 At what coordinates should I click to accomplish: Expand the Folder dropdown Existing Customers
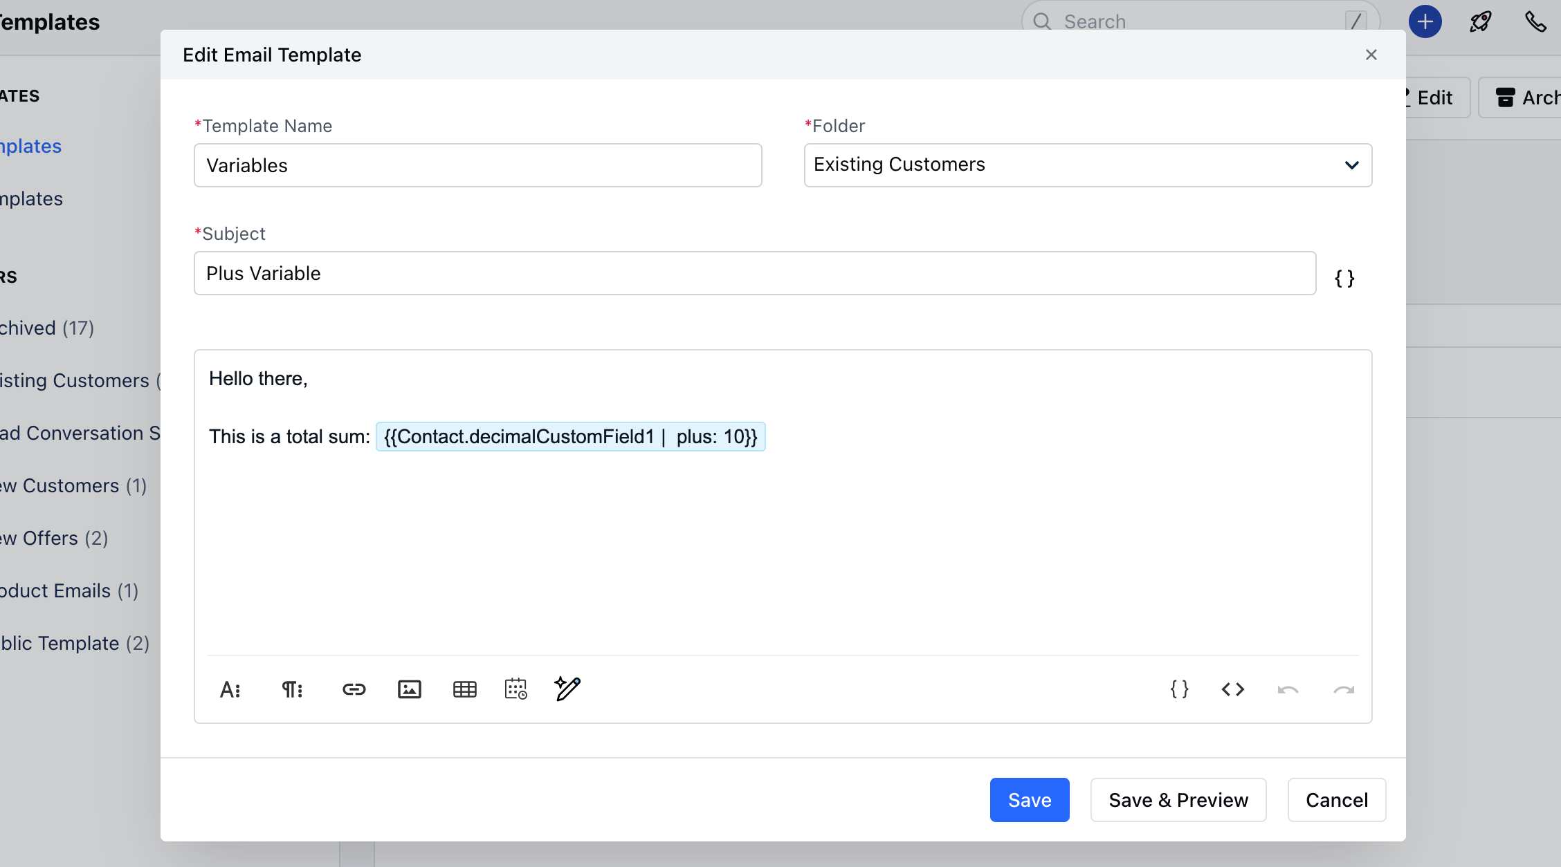(x=1072, y=165)
